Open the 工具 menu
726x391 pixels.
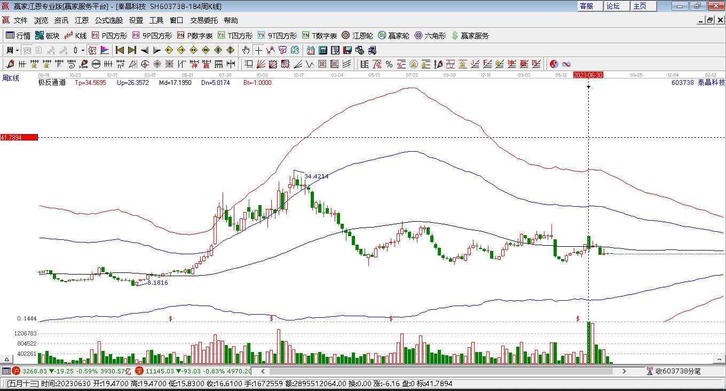(156, 20)
